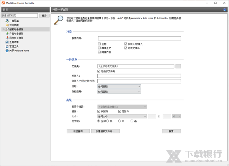The width and height of the screenshot is (229, 166).
Task: Click the 发件人 sender input field
Action: coord(139,76)
